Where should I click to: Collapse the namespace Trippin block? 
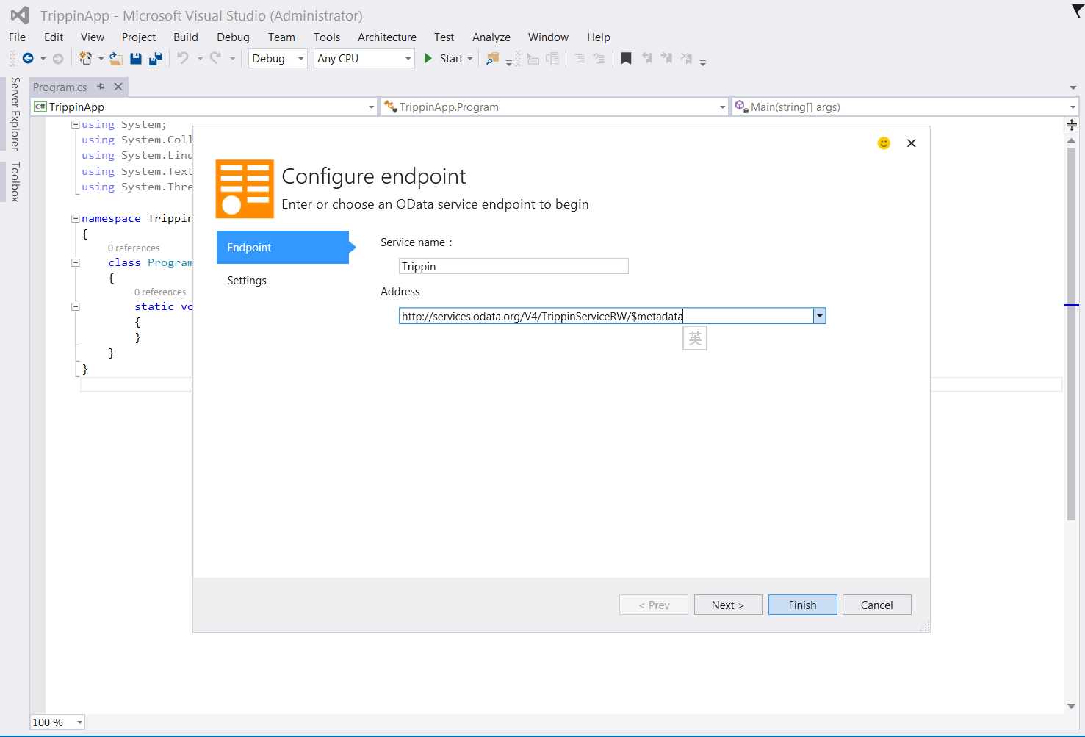pos(75,219)
